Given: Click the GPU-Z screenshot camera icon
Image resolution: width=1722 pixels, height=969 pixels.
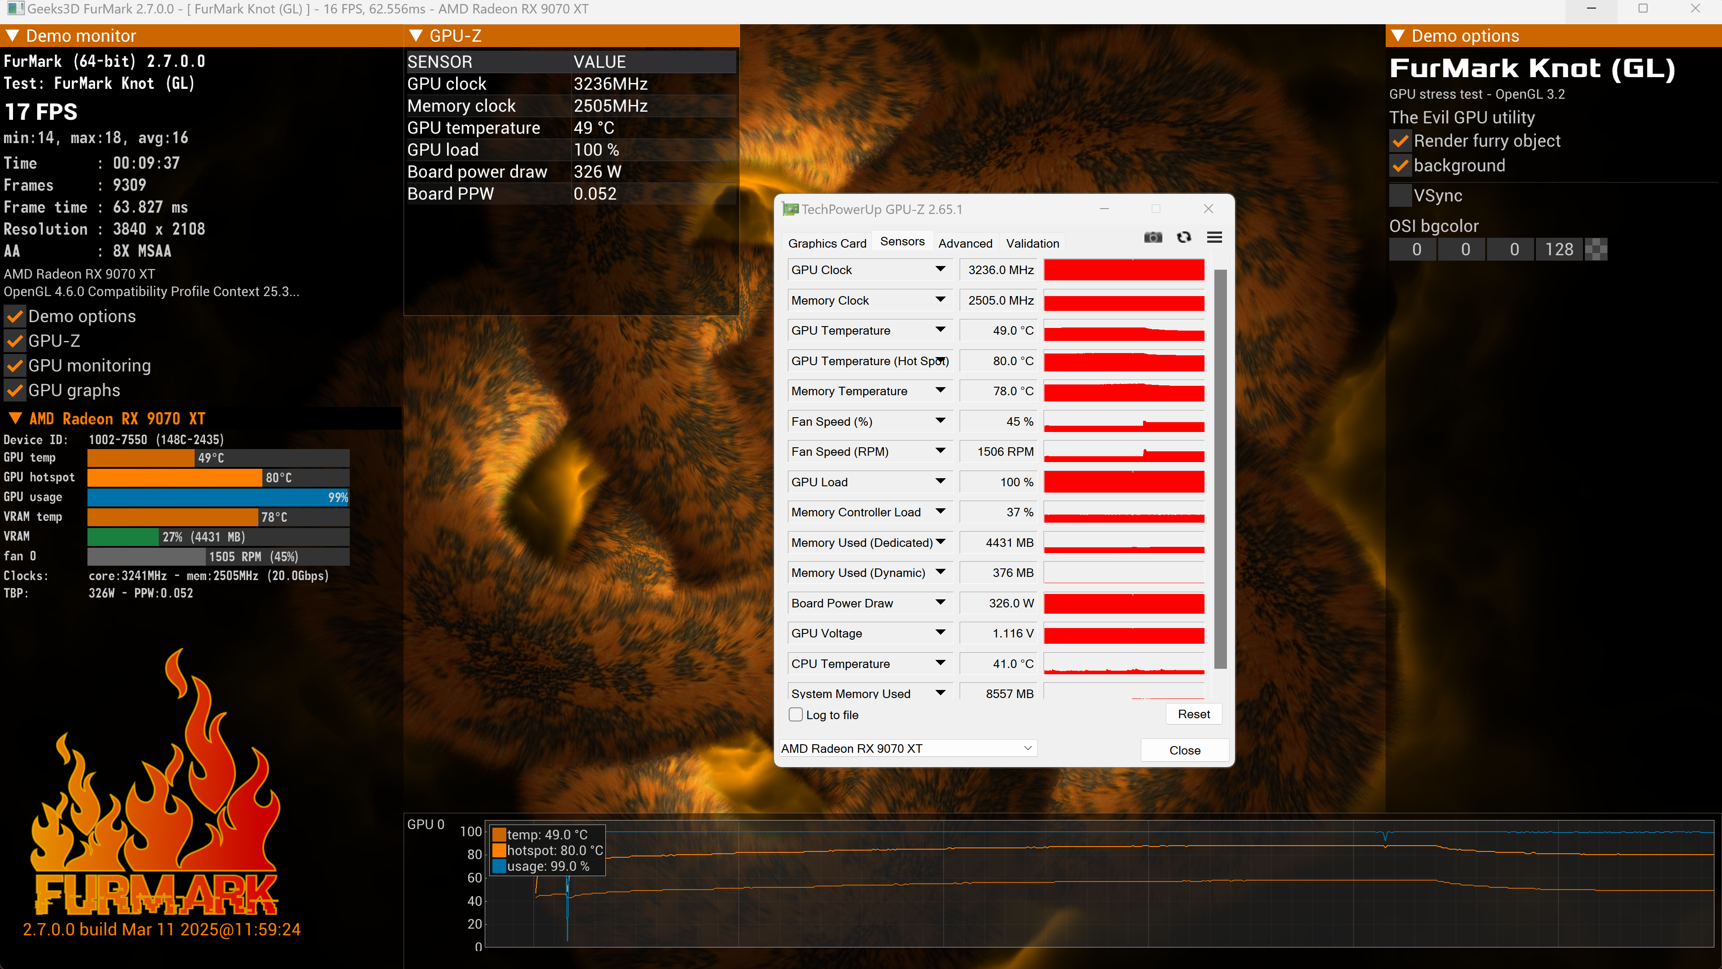Looking at the screenshot, I should tap(1153, 237).
